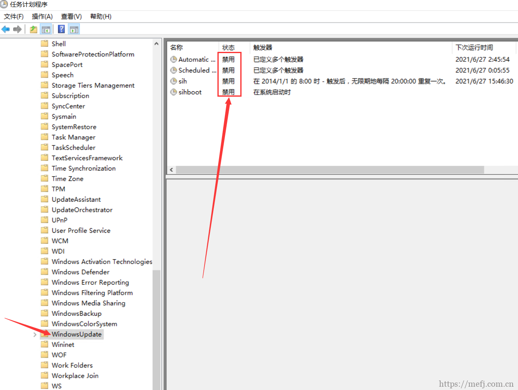Click the clock icon of Automatic task

pyautogui.click(x=174, y=59)
